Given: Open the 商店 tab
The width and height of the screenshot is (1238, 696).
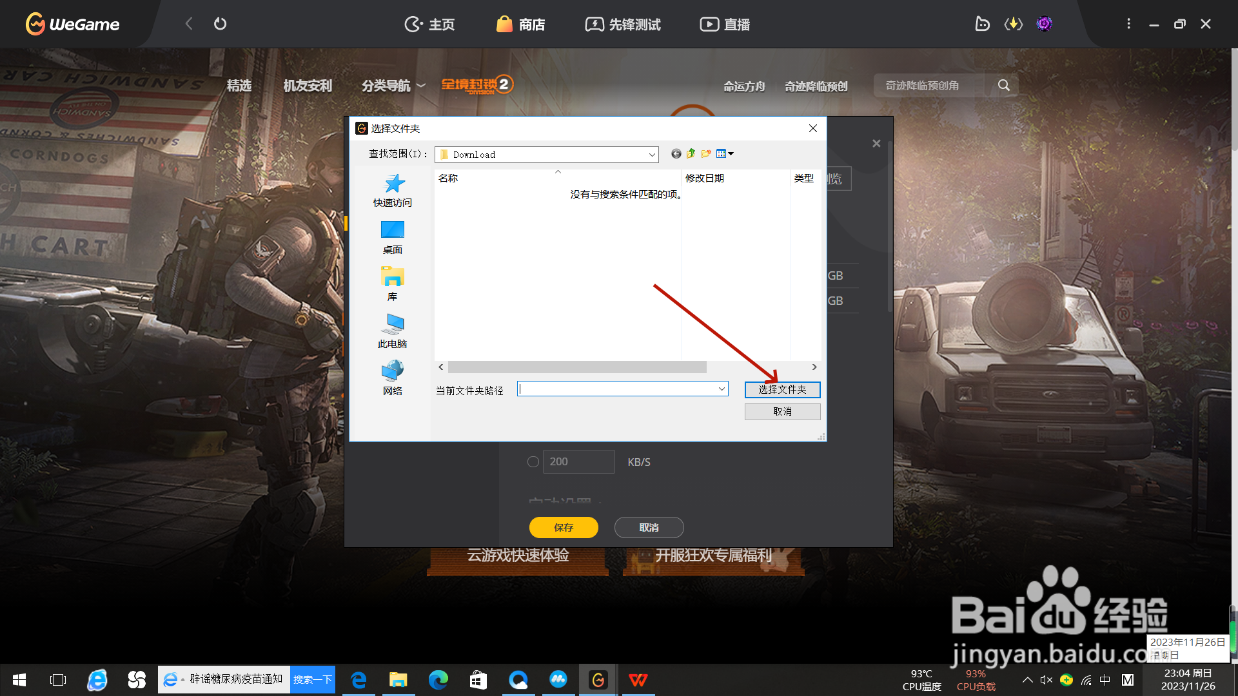Looking at the screenshot, I should pyautogui.click(x=521, y=24).
